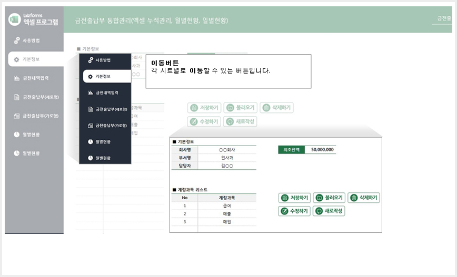This screenshot has width=457, height=277.
Task: Select the ○○회사 company name cell
Action: click(x=227, y=150)
